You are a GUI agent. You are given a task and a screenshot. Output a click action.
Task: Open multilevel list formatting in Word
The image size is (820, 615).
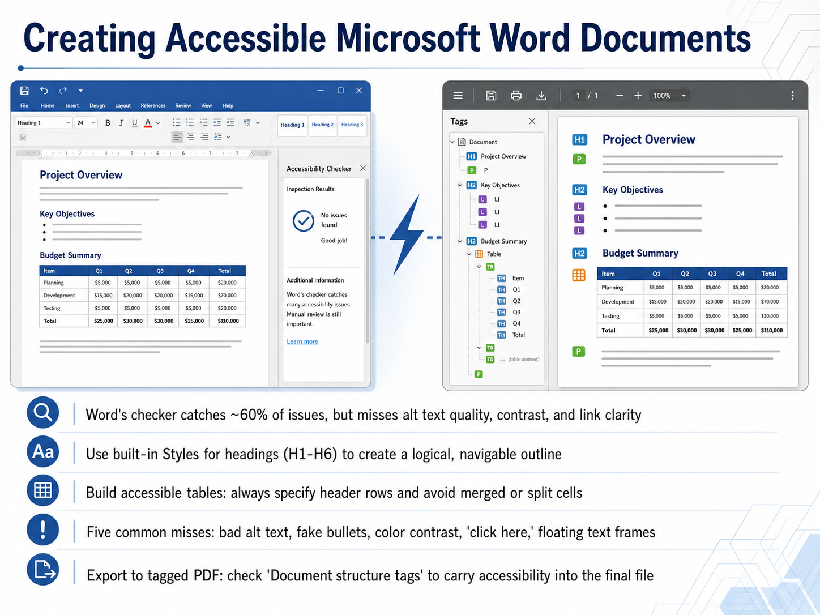[x=203, y=122]
